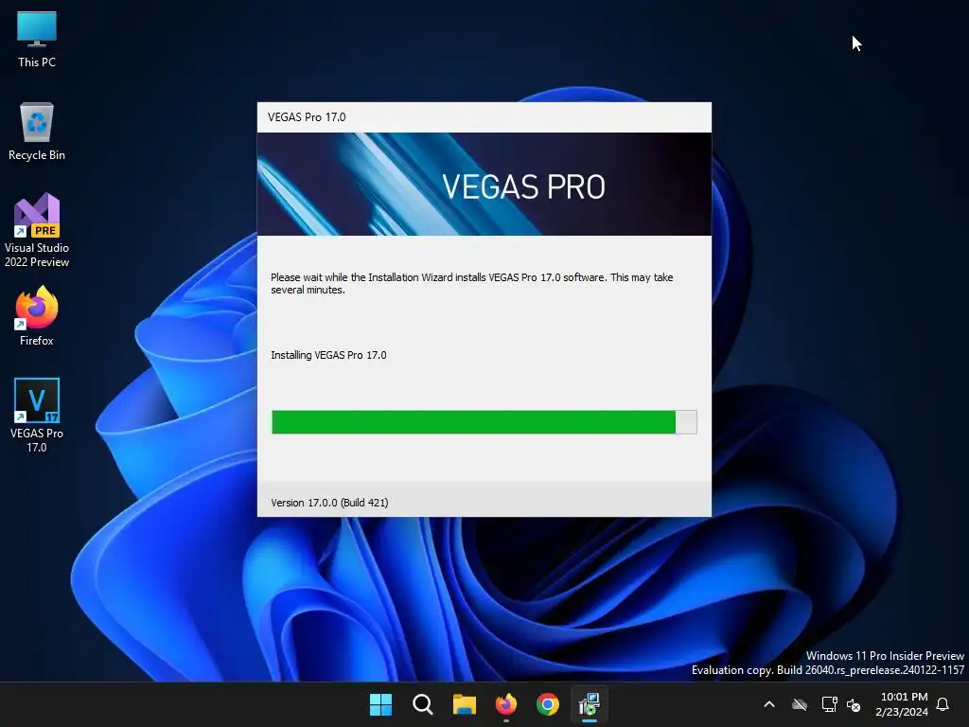Launch Google Chrome from taskbar
Viewport: 969px width, 727px height.
click(548, 704)
